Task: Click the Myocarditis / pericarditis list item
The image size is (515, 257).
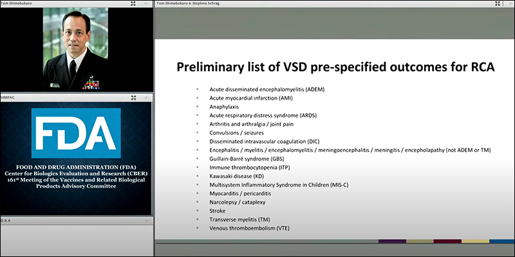Action: [x=240, y=194]
